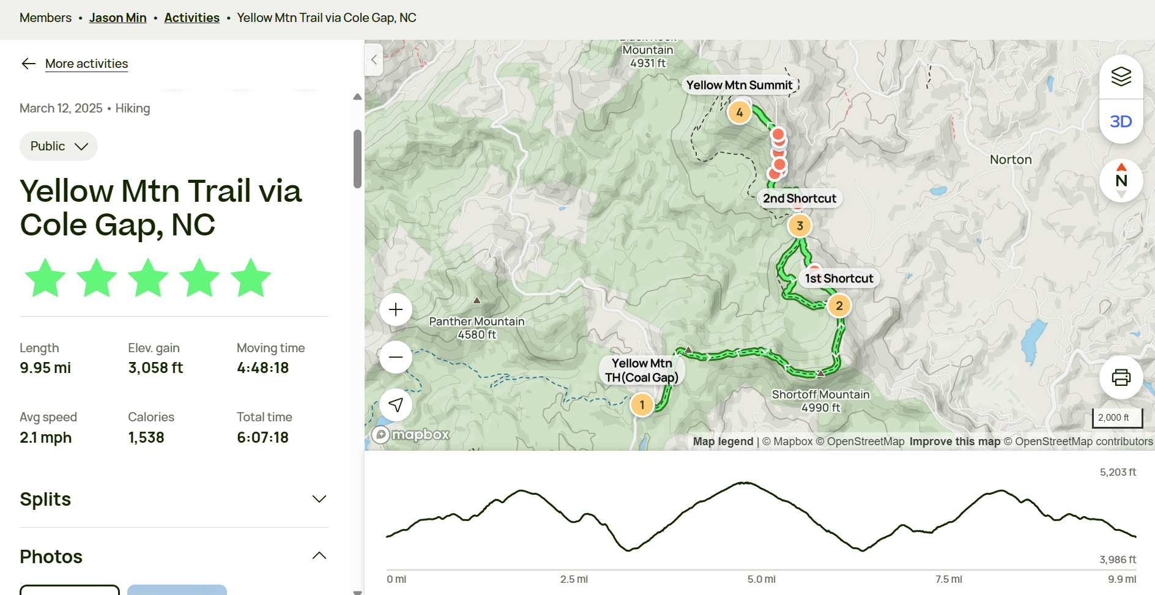This screenshot has height=595, width=1155.
Task: Click the 1st Shortcut map label
Action: 839,278
